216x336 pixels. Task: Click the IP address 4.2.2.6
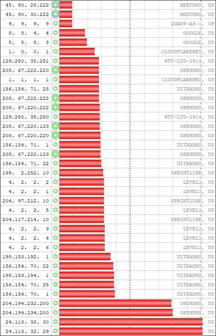click(x=29, y=247)
